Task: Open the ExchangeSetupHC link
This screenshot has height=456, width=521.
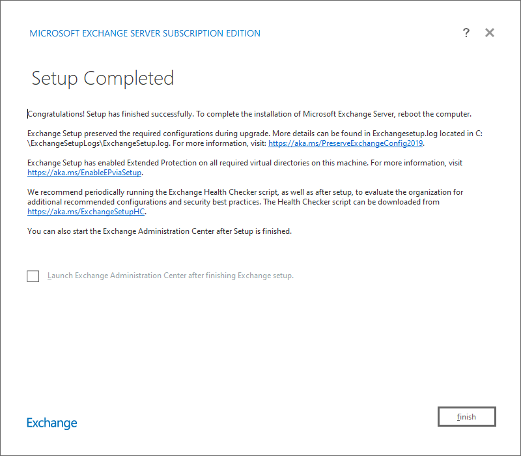Action: [x=86, y=212]
